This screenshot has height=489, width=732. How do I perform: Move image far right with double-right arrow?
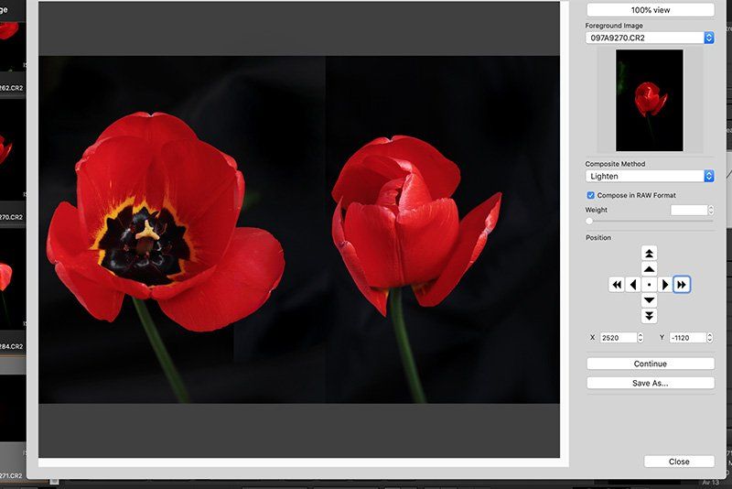coord(681,285)
